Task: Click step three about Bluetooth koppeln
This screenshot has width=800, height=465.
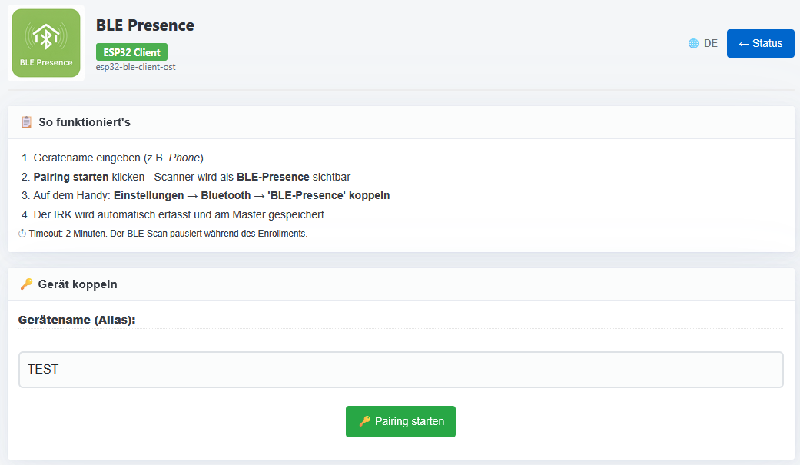Action: click(211, 195)
